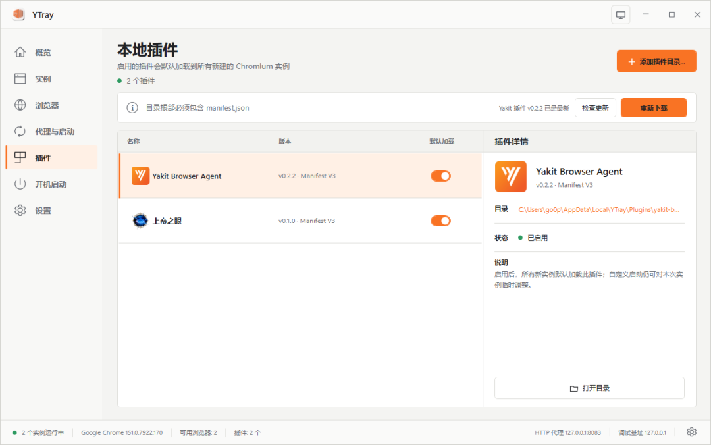
Task: Click the 打开目录 button
Action: pos(589,388)
